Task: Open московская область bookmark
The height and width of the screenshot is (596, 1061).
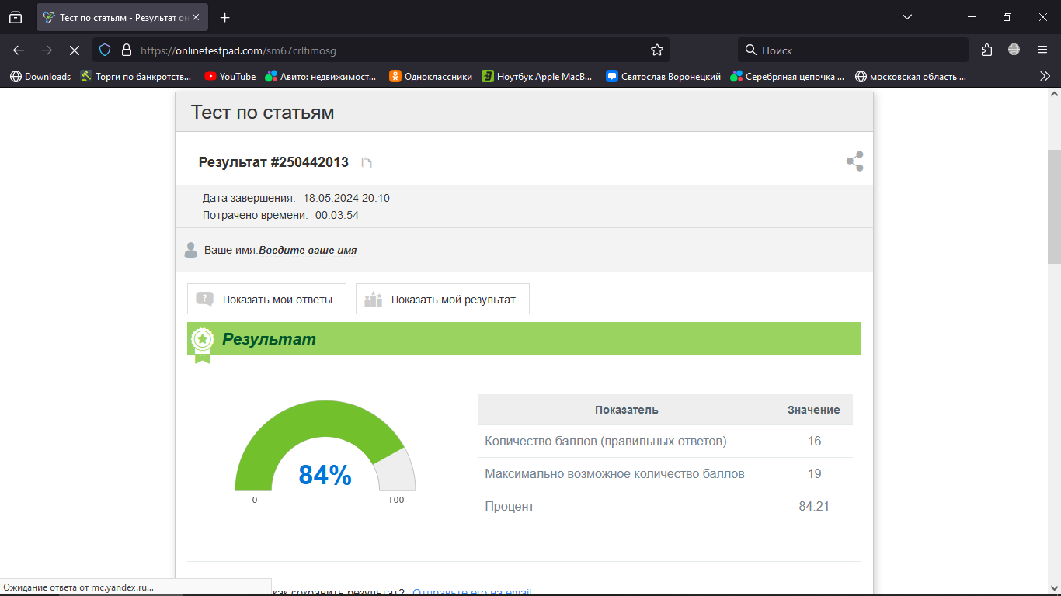Action: (910, 76)
